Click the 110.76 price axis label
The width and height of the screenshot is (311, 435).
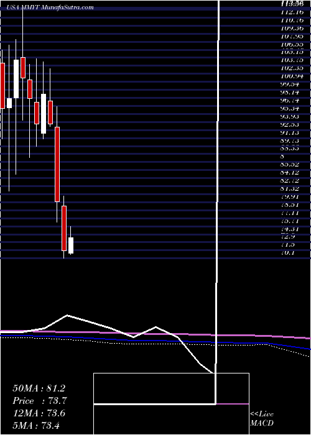pos(294,20)
